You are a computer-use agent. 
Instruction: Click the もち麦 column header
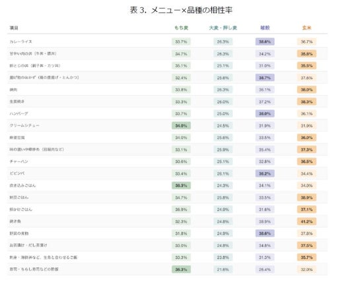[181, 28]
